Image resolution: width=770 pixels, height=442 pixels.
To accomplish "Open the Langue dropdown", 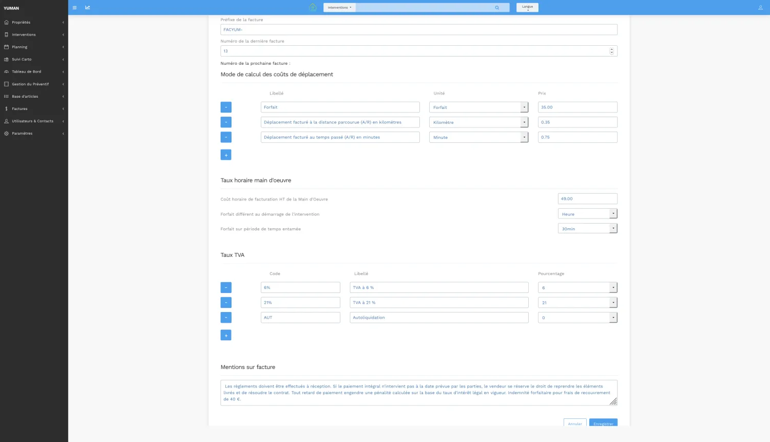I will point(527,8).
